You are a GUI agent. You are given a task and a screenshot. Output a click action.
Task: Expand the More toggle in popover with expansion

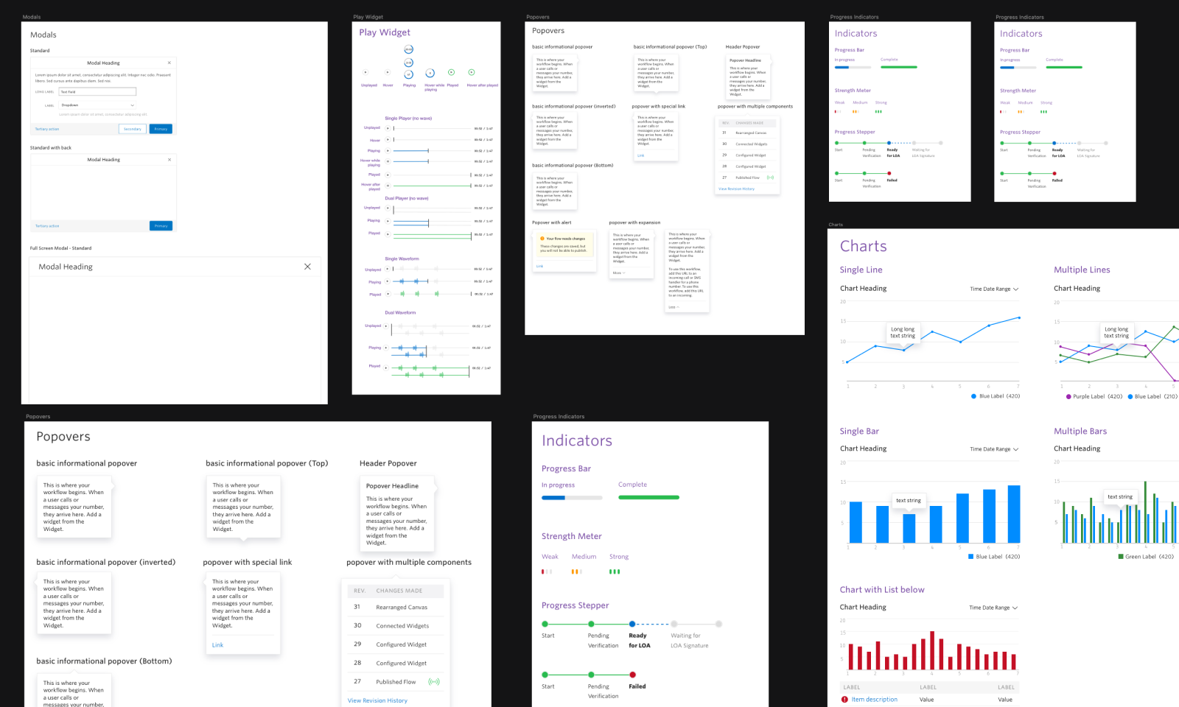[619, 273]
